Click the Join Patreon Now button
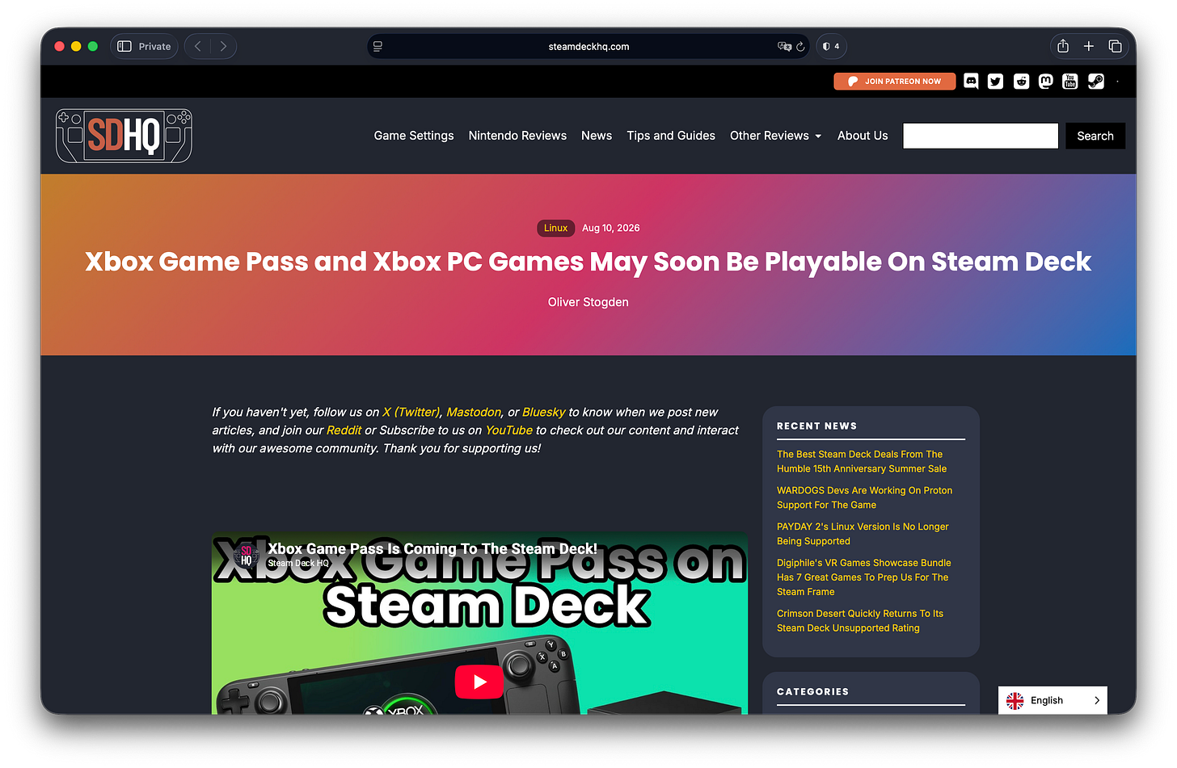 point(895,81)
